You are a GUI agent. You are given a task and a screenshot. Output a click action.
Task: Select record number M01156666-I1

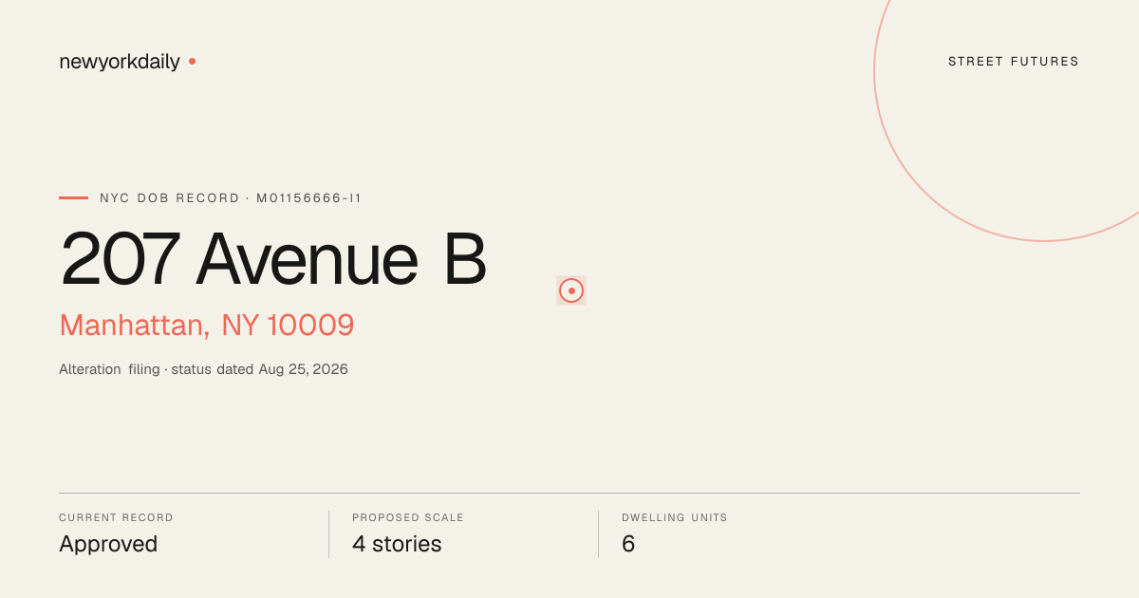click(x=308, y=198)
